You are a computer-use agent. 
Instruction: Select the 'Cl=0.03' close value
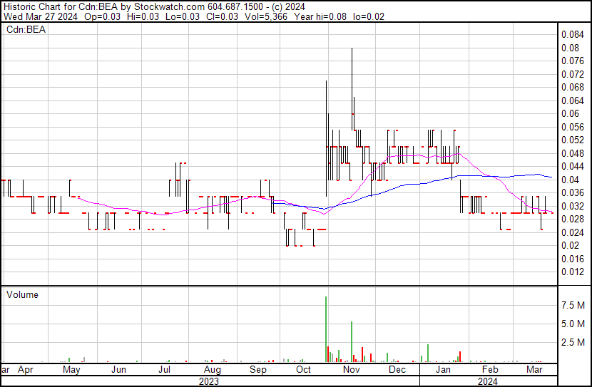(222, 16)
